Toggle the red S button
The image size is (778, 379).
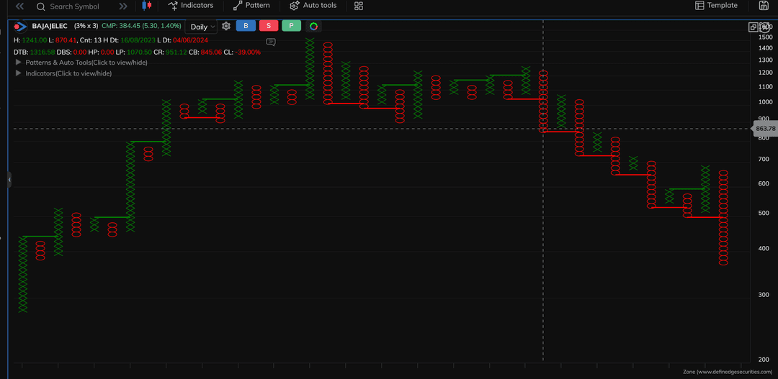point(269,26)
